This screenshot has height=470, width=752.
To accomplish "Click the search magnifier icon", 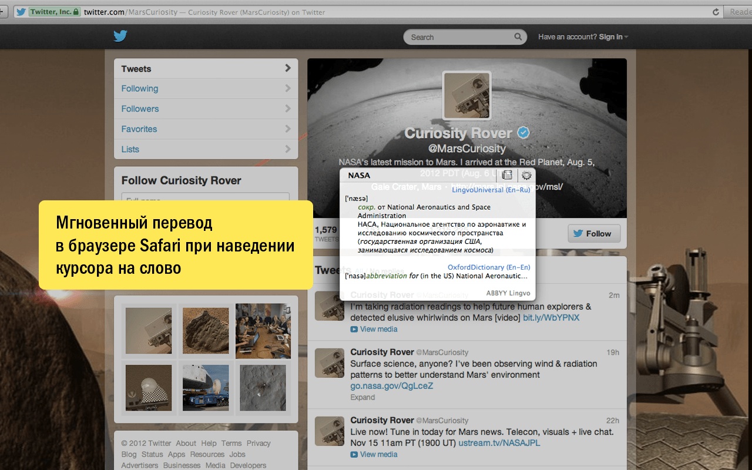I will tap(518, 37).
